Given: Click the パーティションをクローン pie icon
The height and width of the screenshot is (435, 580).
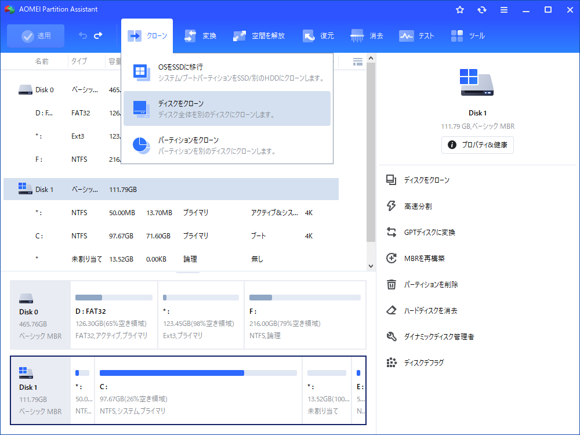Looking at the screenshot, I should (x=142, y=146).
